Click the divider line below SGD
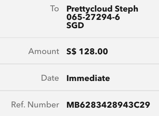The height and width of the screenshot is (116, 159). point(79,38)
